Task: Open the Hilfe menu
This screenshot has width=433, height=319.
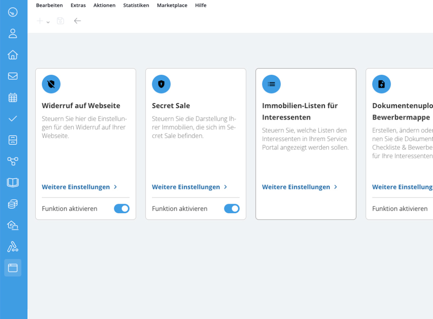Action: click(201, 5)
